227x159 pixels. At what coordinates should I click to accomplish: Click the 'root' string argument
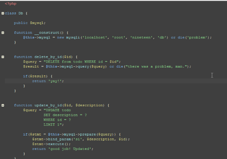[x=119, y=38]
